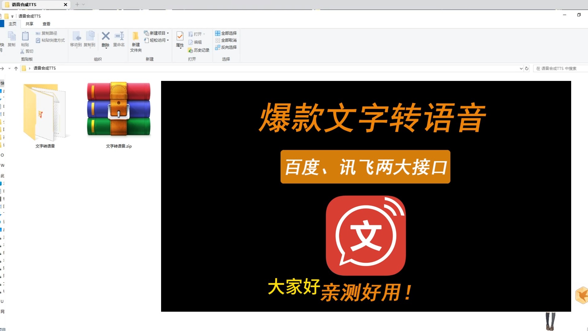Open the recent locations dropdown arrow
This screenshot has height=331, width=588.
click(9, 68)
